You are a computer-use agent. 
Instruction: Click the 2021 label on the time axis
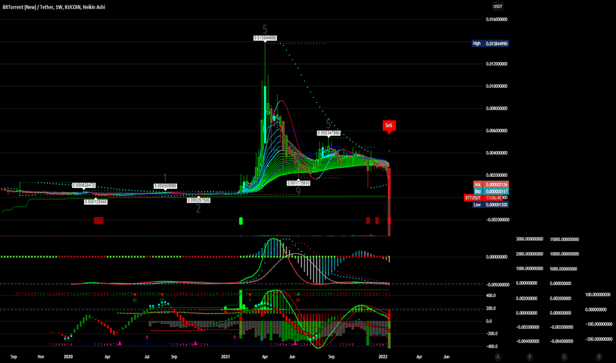coord(225,356)
